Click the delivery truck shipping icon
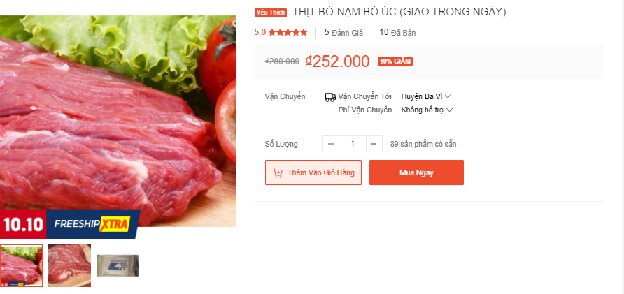624x294 pixels. pos(330,97)
